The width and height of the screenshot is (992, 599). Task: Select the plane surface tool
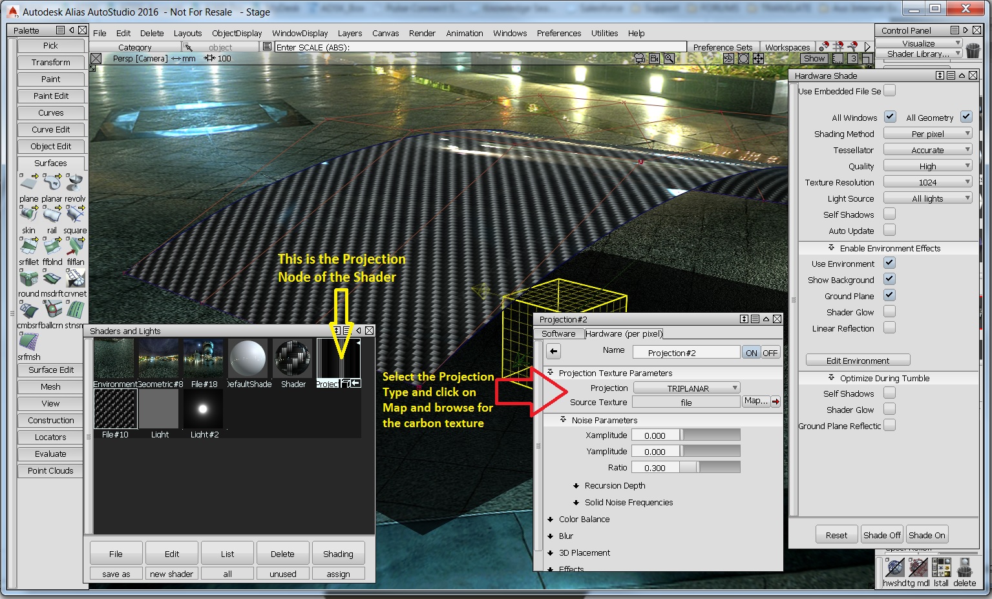(28, 183)
